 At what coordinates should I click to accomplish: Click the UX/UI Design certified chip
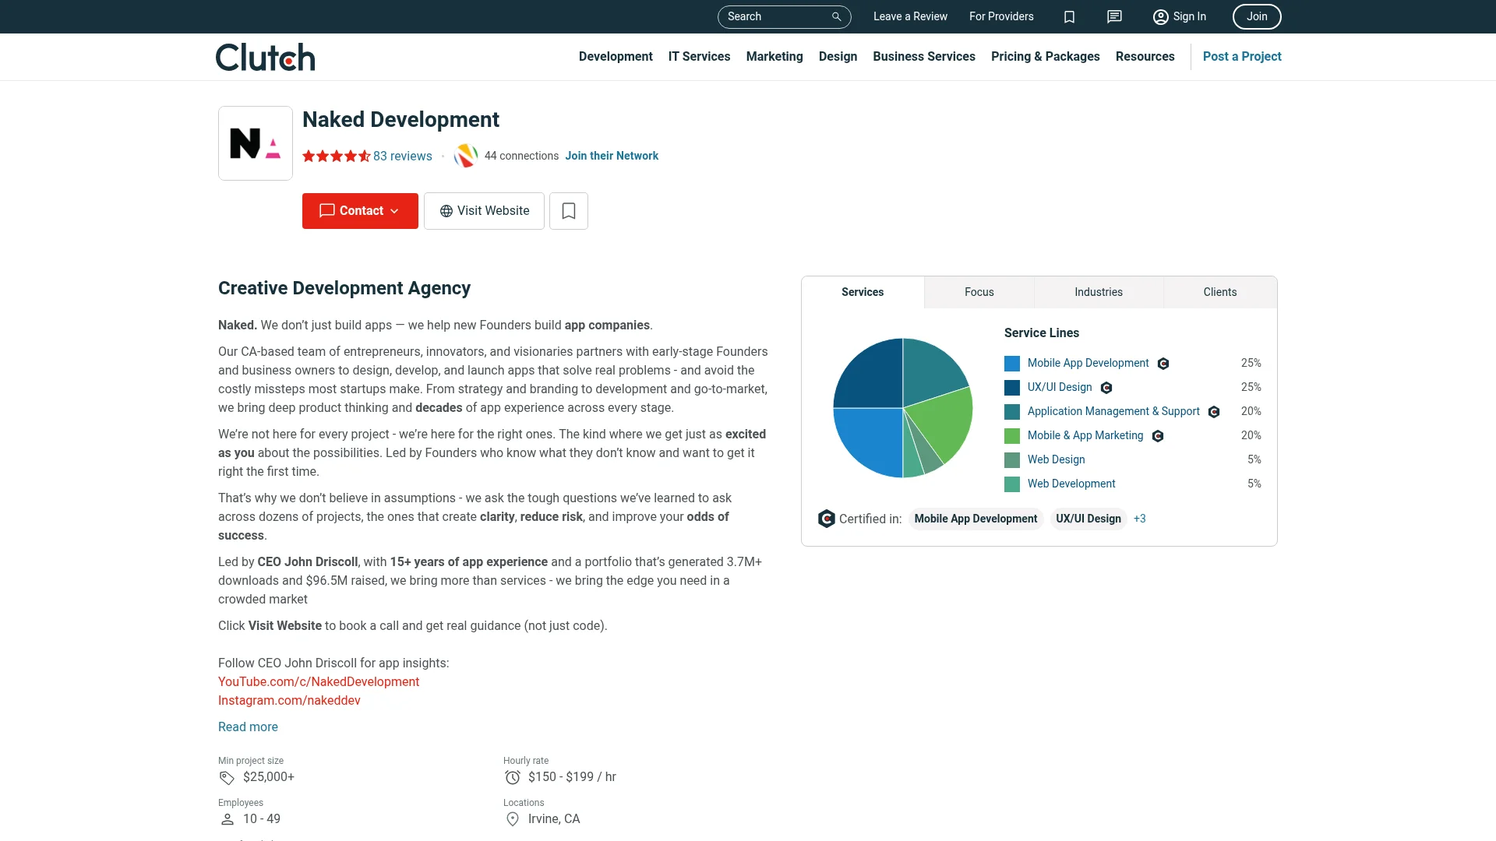click(x=1088, y=519)
